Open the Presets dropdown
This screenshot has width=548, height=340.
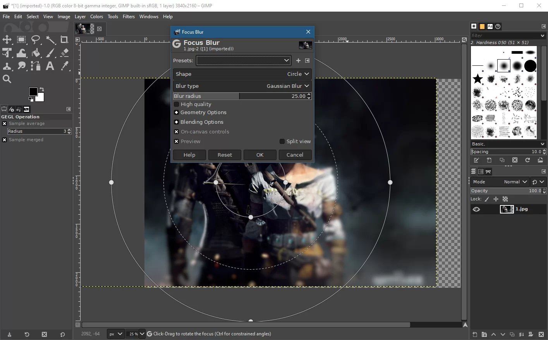[244, 61]
